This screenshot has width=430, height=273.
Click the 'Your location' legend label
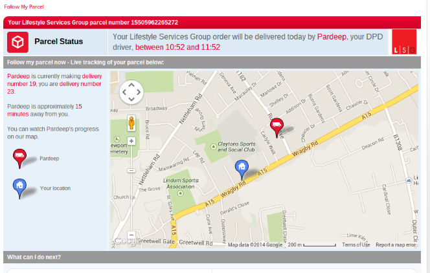click(x=55, y=188)
